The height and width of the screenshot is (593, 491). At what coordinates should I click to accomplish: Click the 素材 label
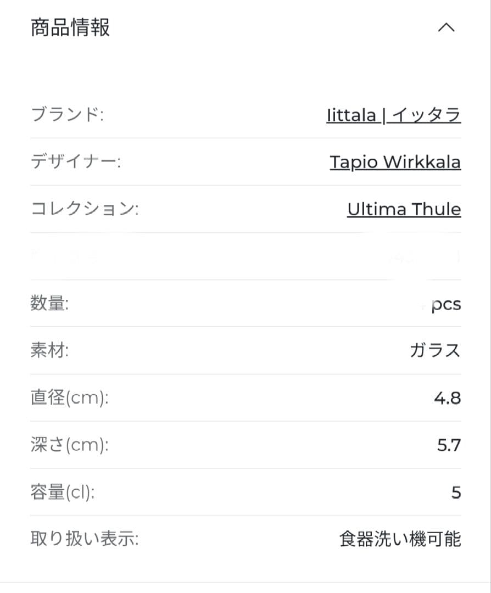(49, 350)
